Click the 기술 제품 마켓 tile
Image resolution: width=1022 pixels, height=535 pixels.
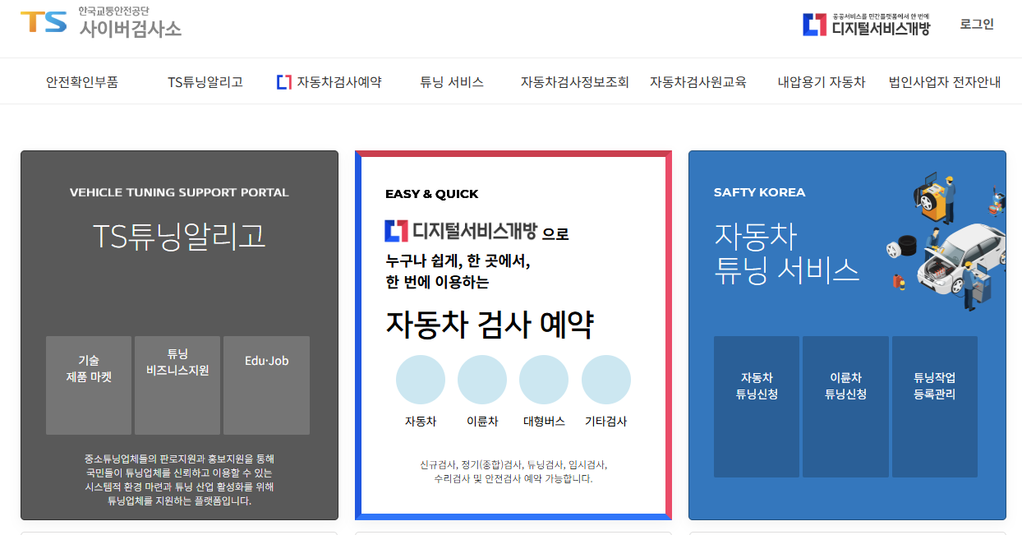pos(89,385)
